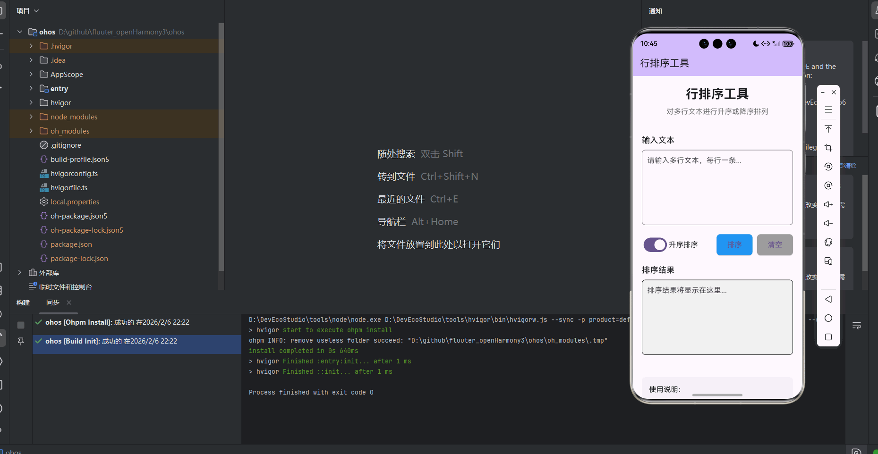Click the 部清除 link in notifications
The image size is (878, 454).
848,166
